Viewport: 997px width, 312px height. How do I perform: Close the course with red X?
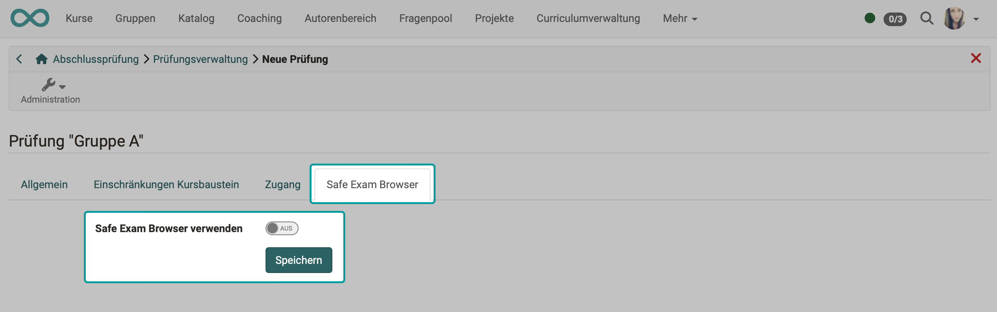coord(975,58)
